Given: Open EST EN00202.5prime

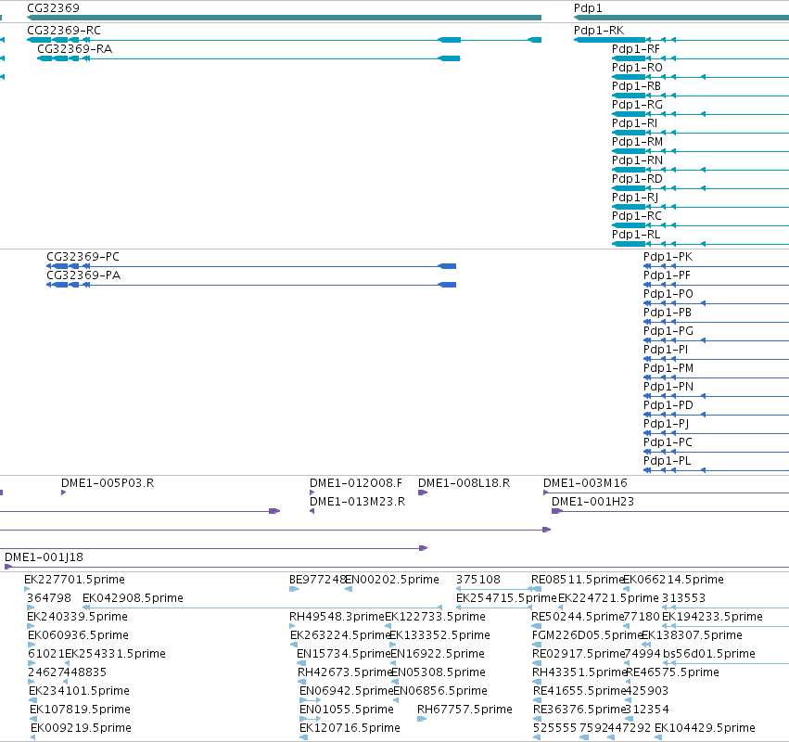Looking at the screenshot, I should pyautogui.click(x=392, y=580).
